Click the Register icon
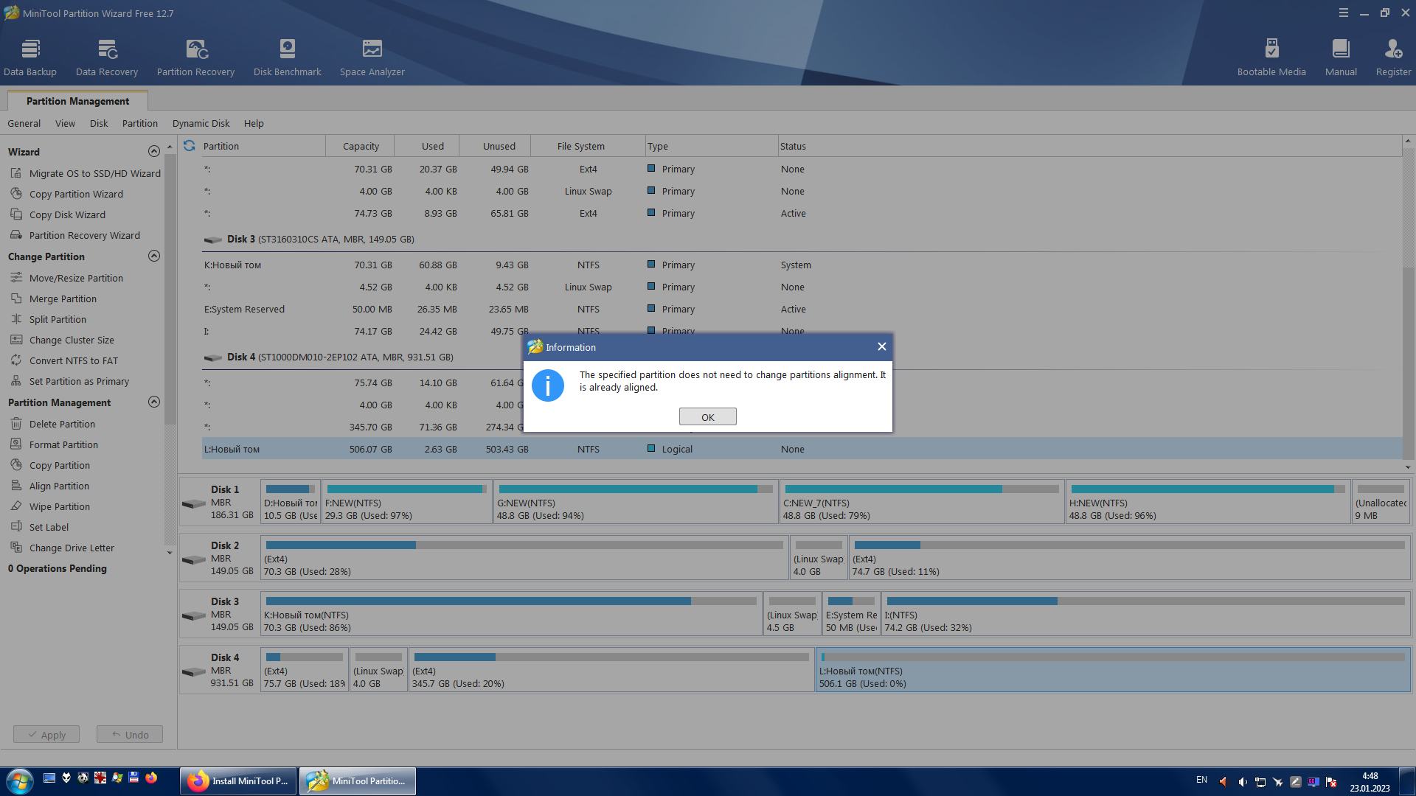The width and height of the screenshot is (1416, 796). [x=1393, y=57]
